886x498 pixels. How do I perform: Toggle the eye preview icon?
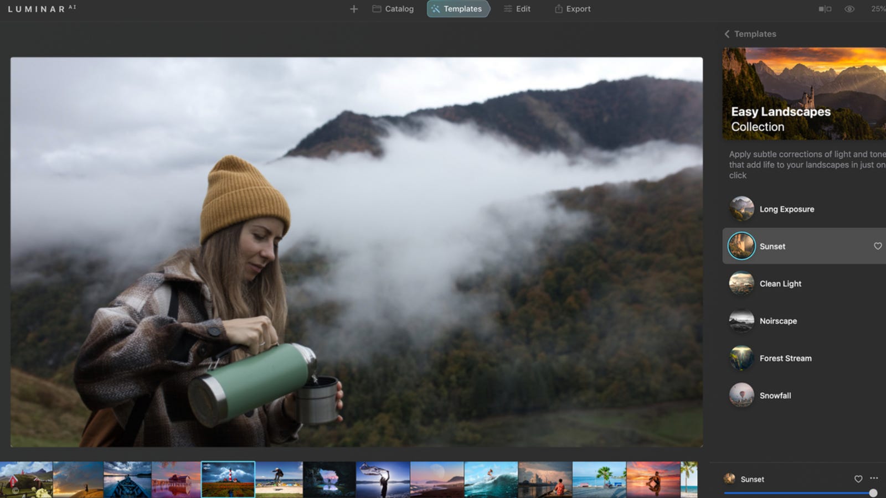coord(849,9)
